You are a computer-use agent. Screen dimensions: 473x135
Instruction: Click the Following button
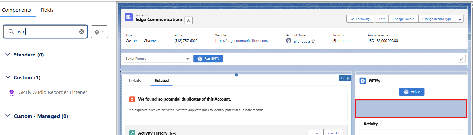(360, 19)
